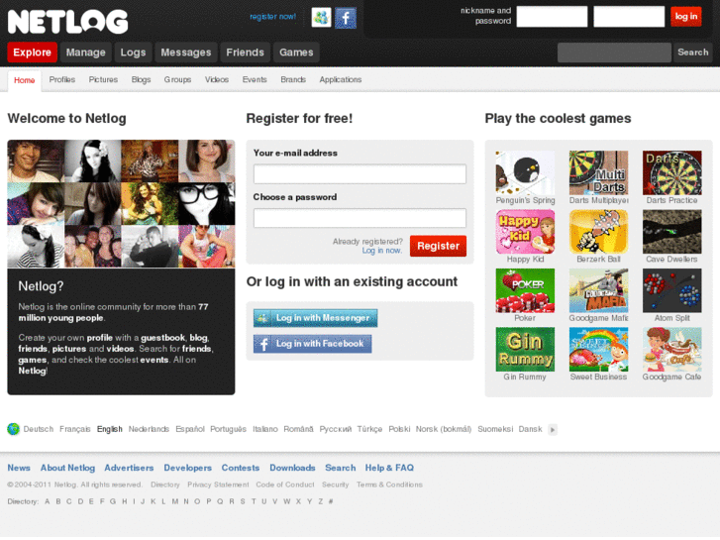The image size is (720, 540).
Task: Click the globe language icon
Action: click(x=13, y=429)
